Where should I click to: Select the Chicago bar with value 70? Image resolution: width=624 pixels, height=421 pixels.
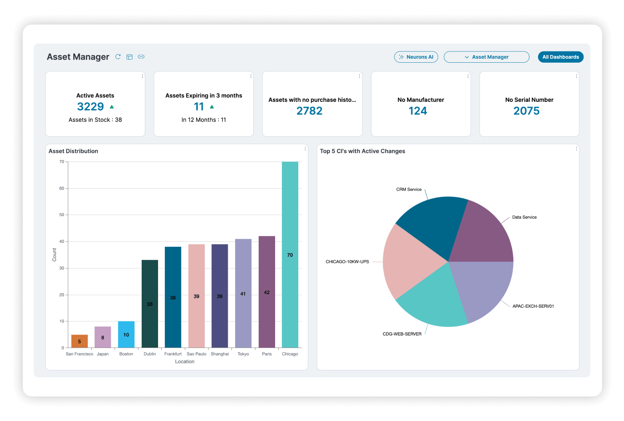[290, 255]
